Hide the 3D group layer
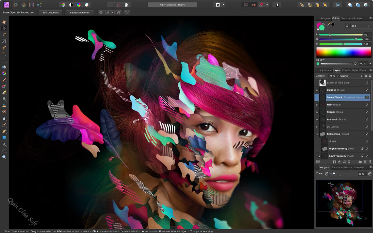 pyautogui.click(x=367, y=127)
